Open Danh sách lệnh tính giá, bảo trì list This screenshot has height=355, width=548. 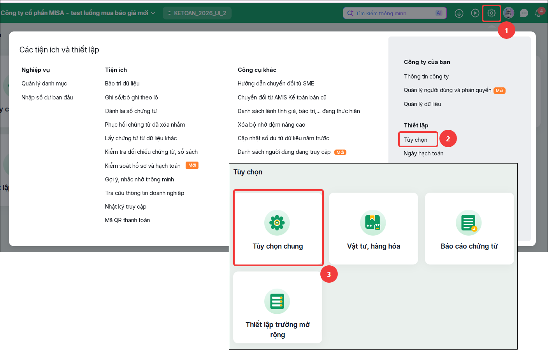click(x=299, y=111)
